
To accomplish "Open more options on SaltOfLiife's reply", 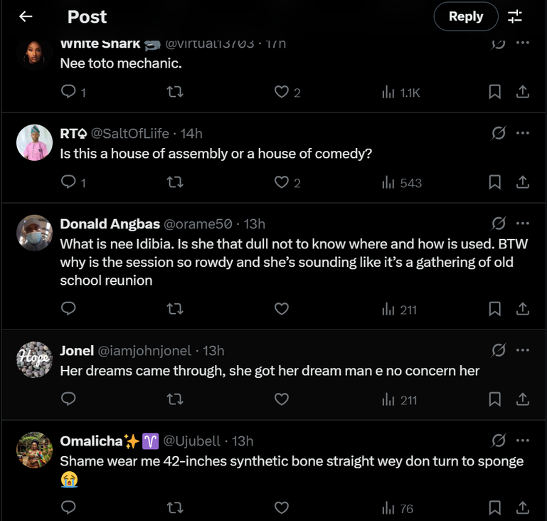I will point(523,133).
